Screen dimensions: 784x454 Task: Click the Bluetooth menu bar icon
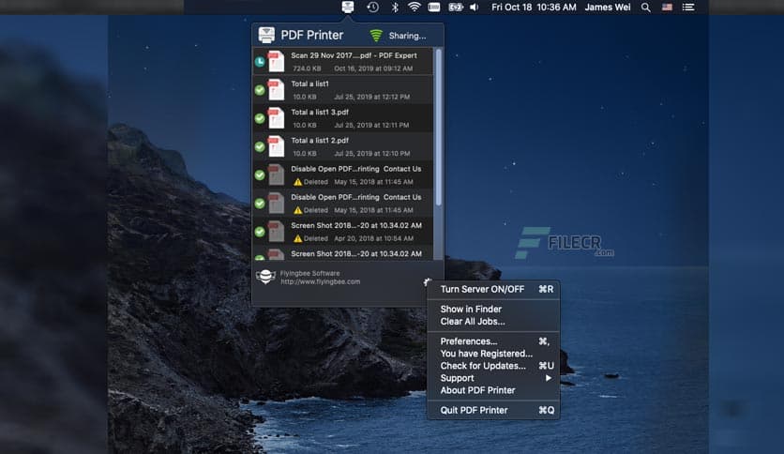pos(395,7)
